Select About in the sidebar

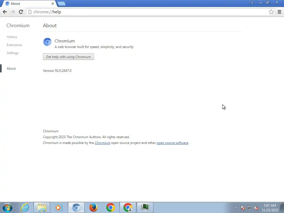pyautogui.click(x=11, y=69)
